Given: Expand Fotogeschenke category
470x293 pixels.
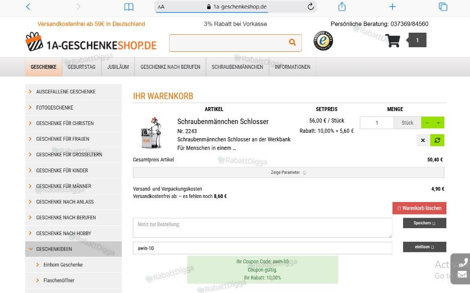Looking at the screenshot, I should [x=73, y=108].
